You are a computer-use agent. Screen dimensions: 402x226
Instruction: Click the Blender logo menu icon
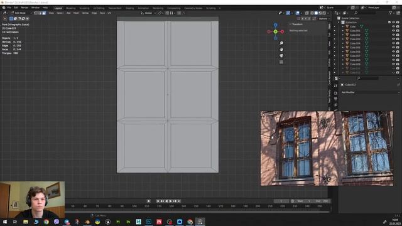(x=4, y=8)
